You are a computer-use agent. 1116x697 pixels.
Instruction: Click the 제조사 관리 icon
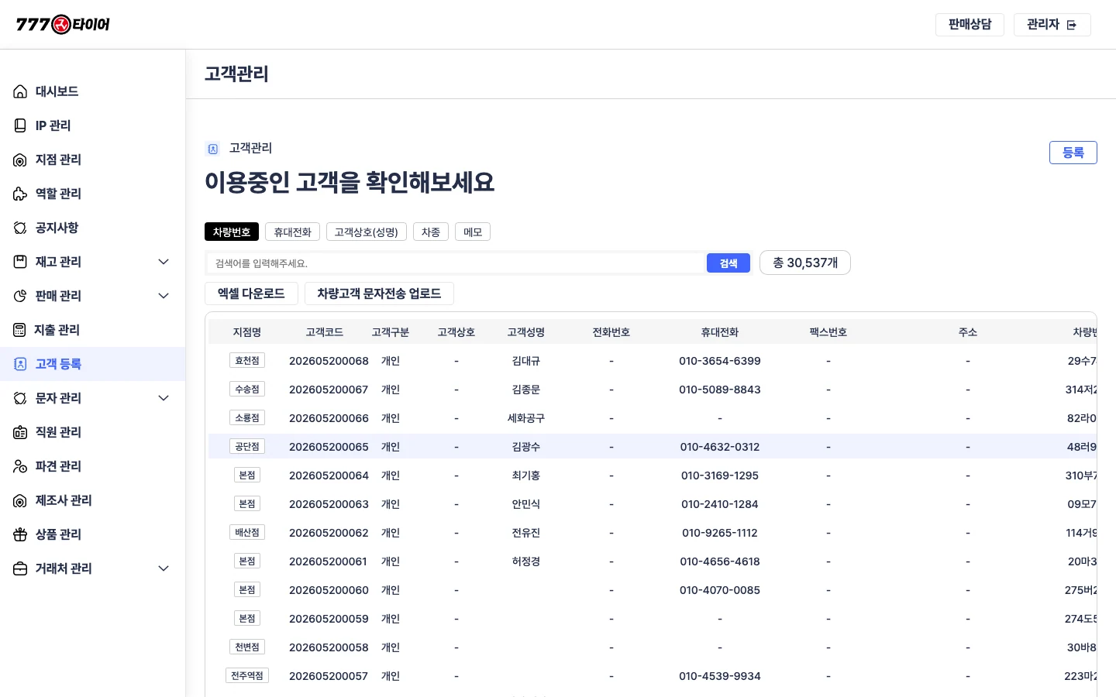[20, 500]
